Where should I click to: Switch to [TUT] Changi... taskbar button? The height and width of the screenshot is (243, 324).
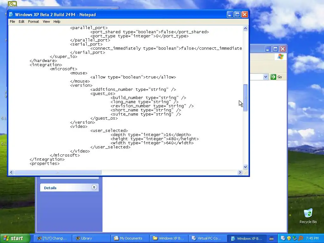[52, 238]
